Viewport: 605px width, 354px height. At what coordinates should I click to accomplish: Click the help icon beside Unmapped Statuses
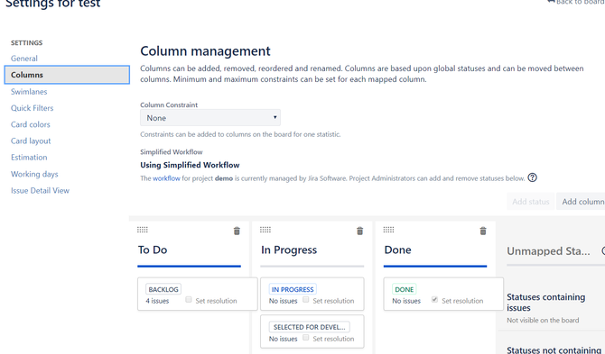[x=603, y=251]
